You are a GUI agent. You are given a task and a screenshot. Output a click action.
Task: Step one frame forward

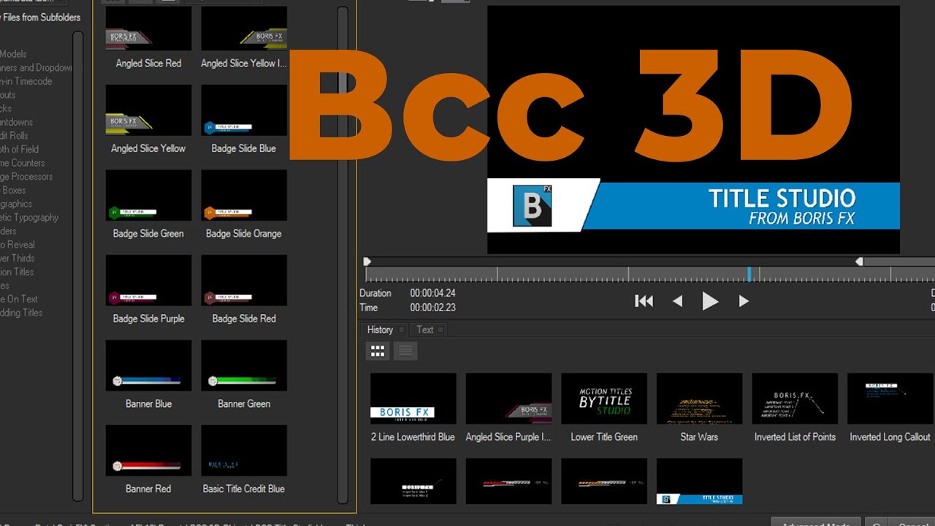click(744, 301)
